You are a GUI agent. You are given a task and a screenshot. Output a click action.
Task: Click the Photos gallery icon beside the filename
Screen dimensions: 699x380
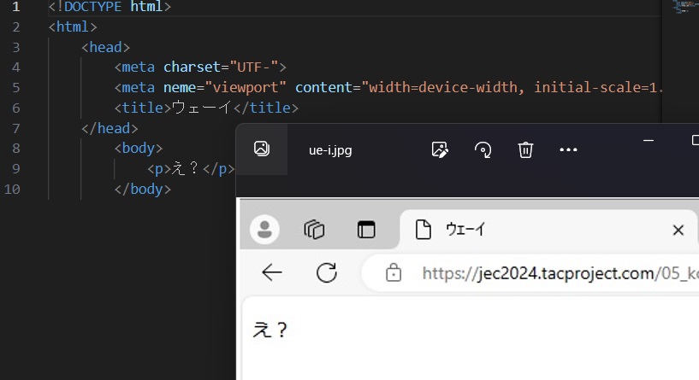point(262,149)
